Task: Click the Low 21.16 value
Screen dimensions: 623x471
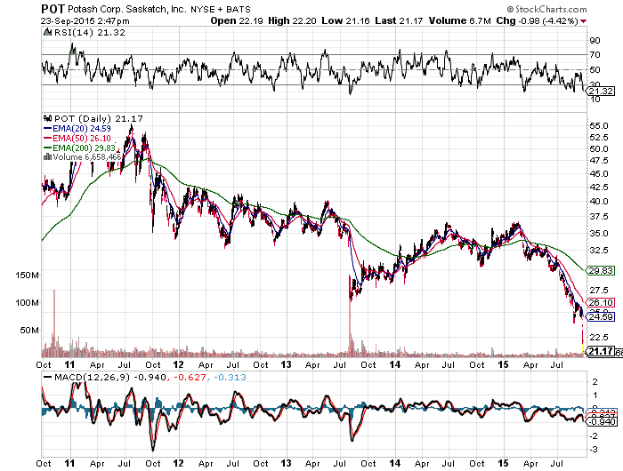Action: 345,20
